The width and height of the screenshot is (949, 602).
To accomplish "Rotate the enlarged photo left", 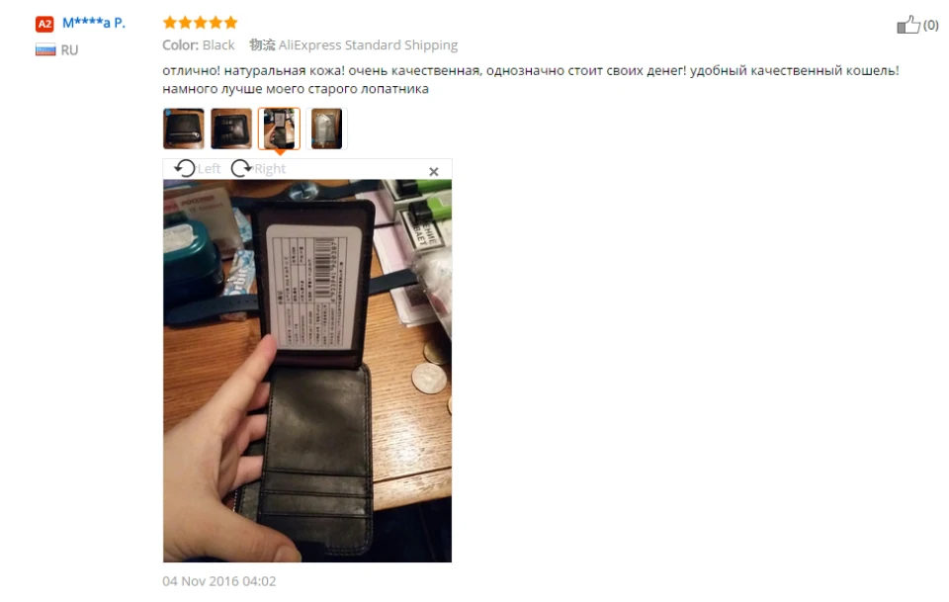I will click(x=198, y=169).
